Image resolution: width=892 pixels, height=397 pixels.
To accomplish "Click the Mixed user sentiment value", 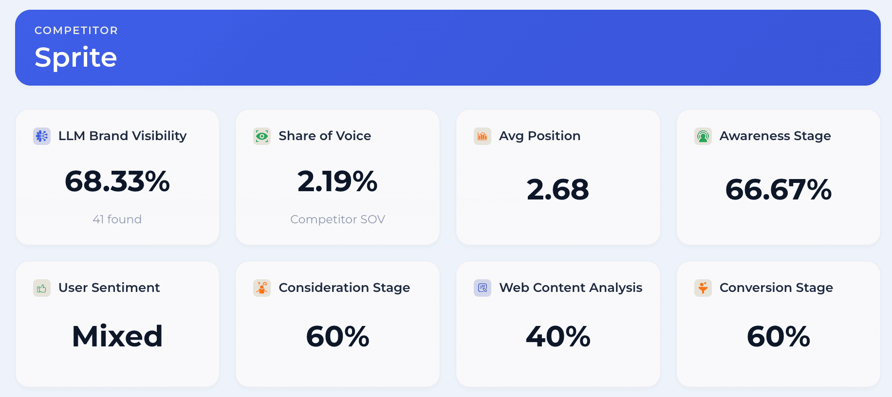I will tap(117, 336).
